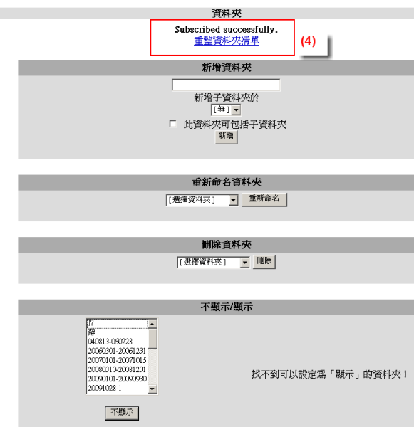Viewport: 414px width, 427px height.
Task: Enable 此資料夾可包括子資料夾 checkbox
Action: click(172, 124)
